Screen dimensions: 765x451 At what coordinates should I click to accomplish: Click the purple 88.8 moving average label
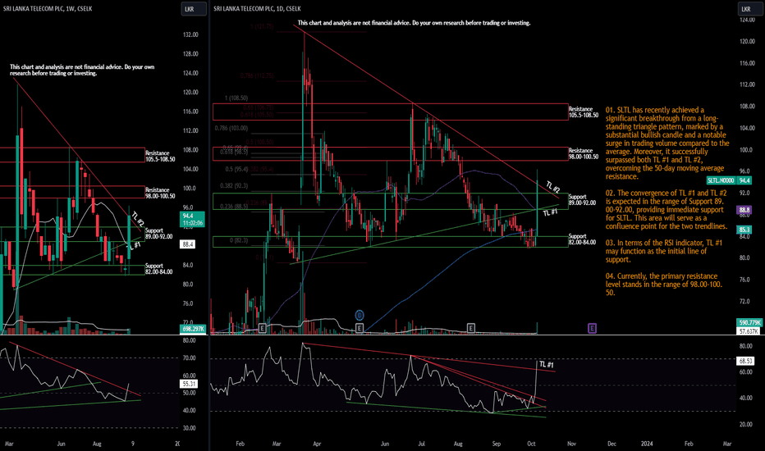point(744,210)
